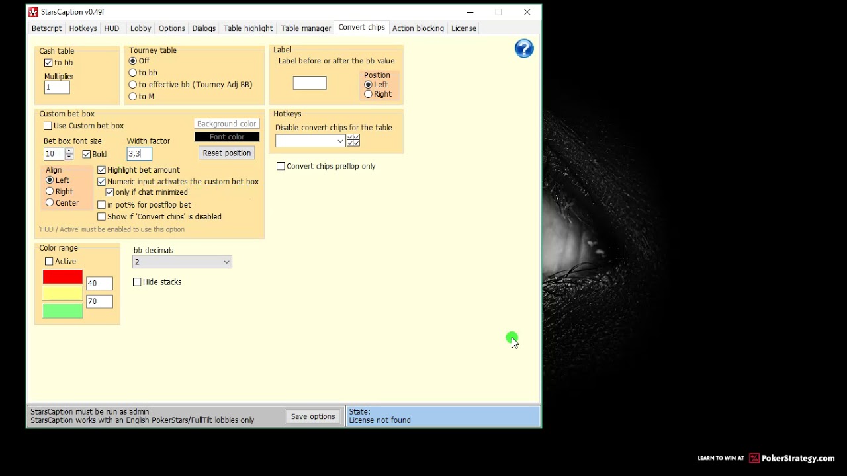Click the StarsCaption app icon in title bar
The width and height of the screenshot is (847, 476).
(33, 12)
